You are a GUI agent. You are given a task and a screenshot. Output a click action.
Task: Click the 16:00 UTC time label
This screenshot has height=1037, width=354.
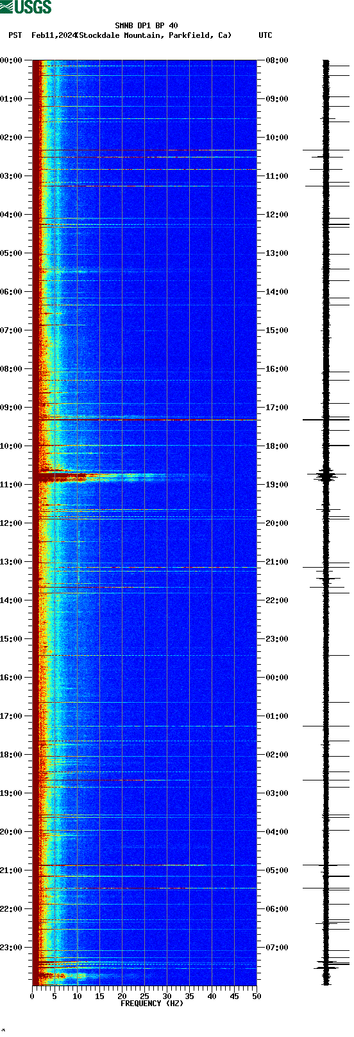click(x=277, y=369)
